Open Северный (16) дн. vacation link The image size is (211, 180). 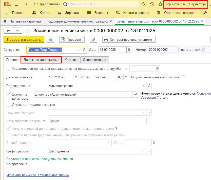point(154,98)
